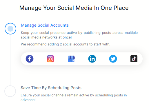The width and height of the screenshot is (149, 110).
Task: Click the G letter on the Google storefront icon
Action: [x=73, y=60]
